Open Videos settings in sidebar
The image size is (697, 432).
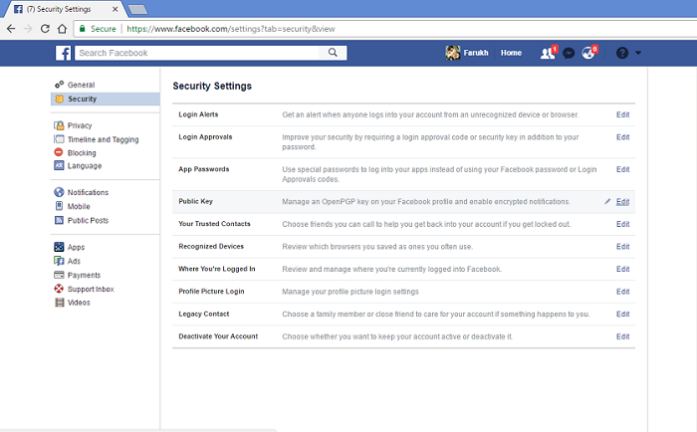79,303
